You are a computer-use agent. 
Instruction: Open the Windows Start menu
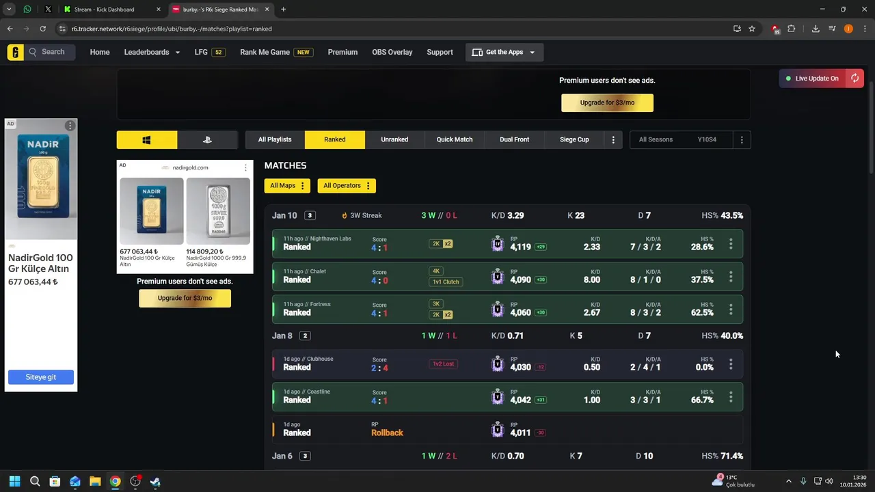tap(14, 481)
